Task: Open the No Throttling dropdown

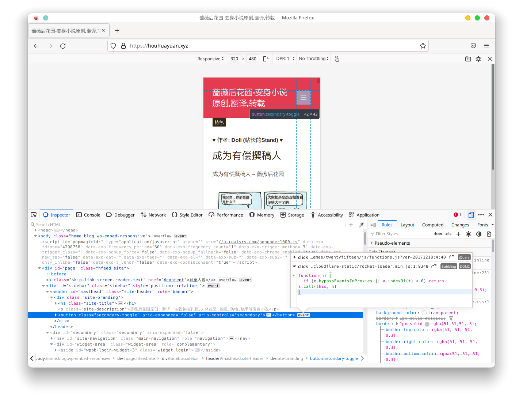Action: [313, 59]
